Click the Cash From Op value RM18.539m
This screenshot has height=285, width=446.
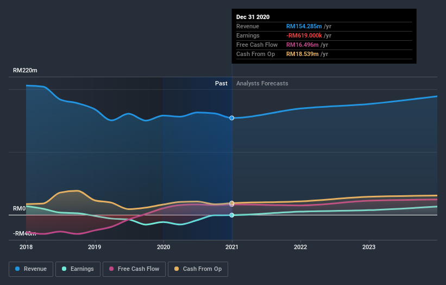pos(303,54)
